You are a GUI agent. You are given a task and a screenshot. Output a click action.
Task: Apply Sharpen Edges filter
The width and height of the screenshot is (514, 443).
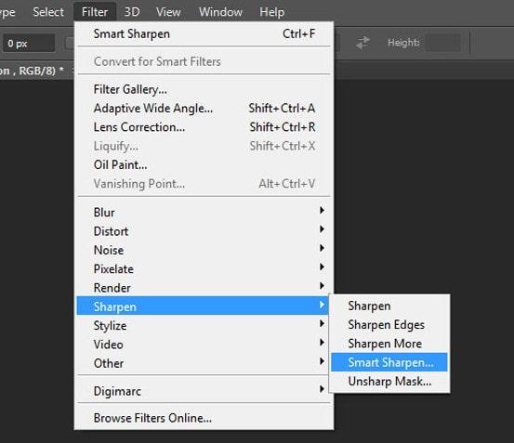click(389, 325)
